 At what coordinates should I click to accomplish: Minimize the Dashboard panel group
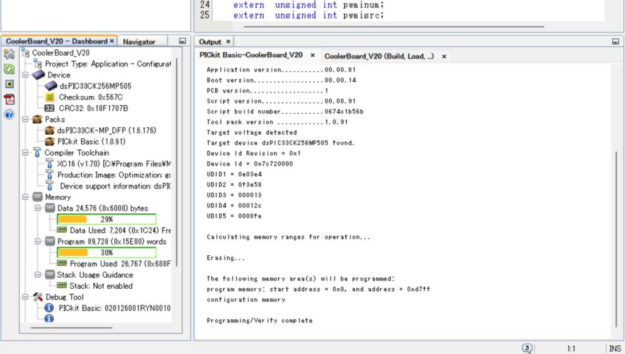[x=182, y=41]
